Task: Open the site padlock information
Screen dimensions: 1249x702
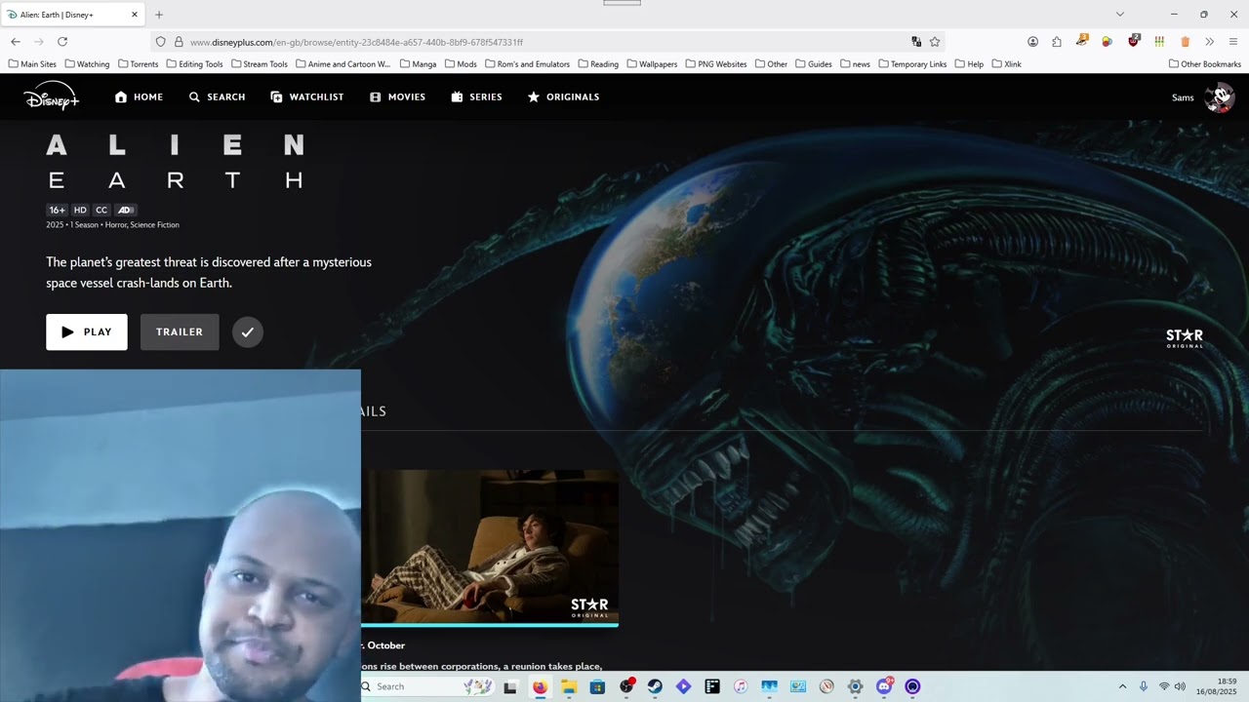Action: [179, 42]
